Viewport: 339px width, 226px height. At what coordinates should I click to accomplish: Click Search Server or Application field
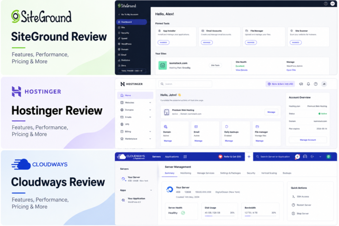pyautogui.click(x=273, y=157)
